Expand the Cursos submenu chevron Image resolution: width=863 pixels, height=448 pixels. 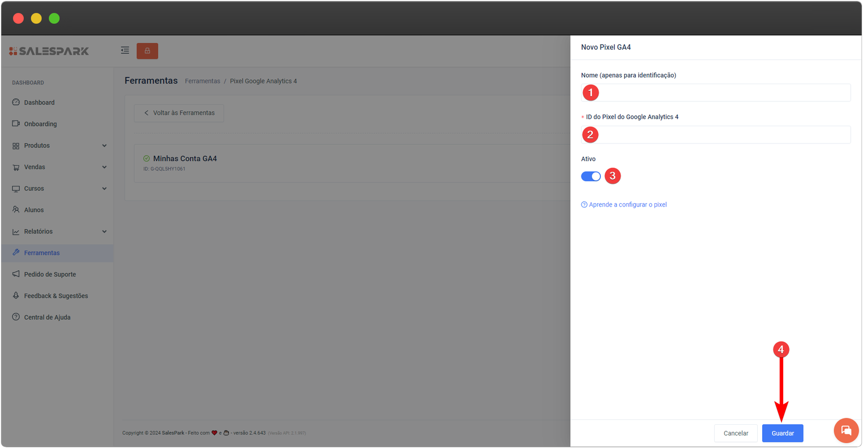(104, 189)
